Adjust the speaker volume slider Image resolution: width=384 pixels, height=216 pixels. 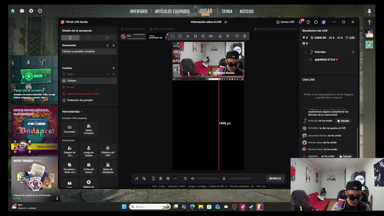[x=208, y=178]
